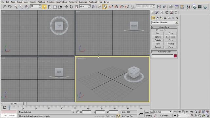Switch to the Display command panel tab

[x=171, y=12]
